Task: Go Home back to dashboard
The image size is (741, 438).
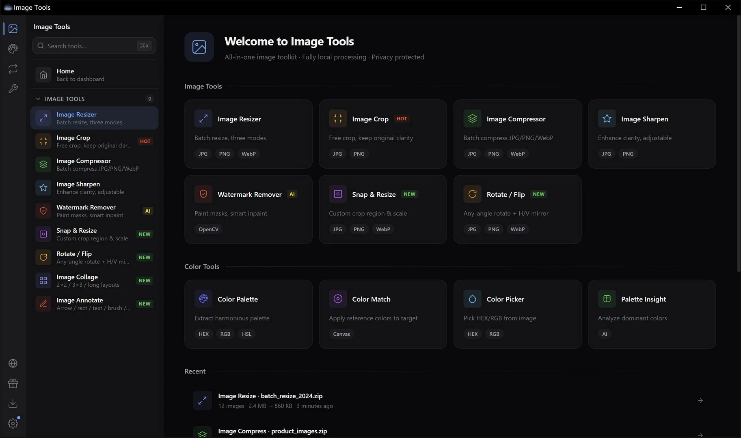Action: click(x=94, y=75)
